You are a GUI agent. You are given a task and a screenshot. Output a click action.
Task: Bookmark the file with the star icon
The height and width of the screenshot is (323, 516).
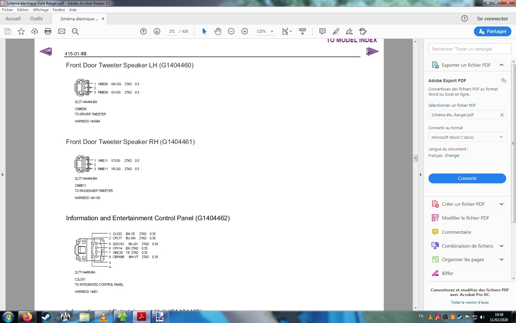[x=21, y=31]
